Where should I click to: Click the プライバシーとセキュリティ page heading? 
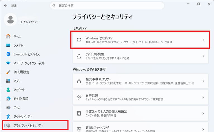[x=102, y=17]
